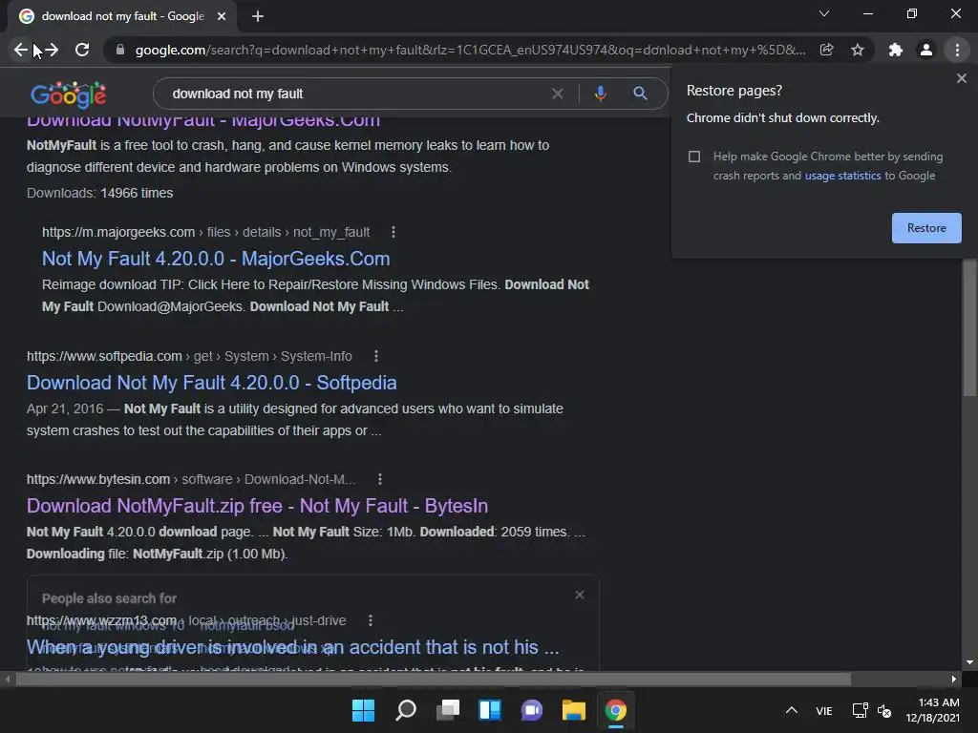Screen dimensions: 978x733
Task: Click the 'Downloads: 14966 times' text
Action: pyautogui.click(x=99, y=193)
